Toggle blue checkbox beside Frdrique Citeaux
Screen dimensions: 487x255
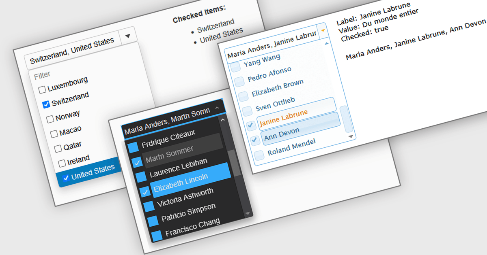point(133,147)
